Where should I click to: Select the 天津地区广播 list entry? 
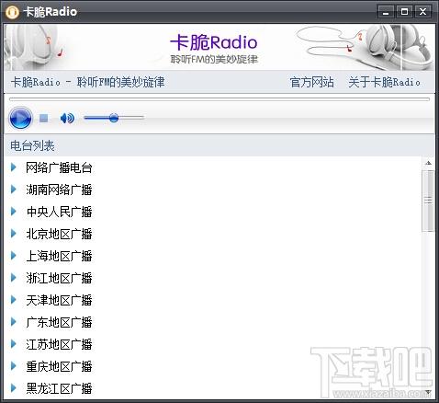59,300
